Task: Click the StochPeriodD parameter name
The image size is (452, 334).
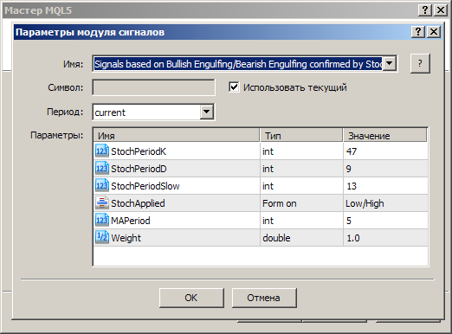Action: click(x=139, y=169)
